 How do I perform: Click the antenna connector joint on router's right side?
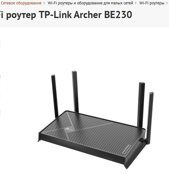(143, 140)
